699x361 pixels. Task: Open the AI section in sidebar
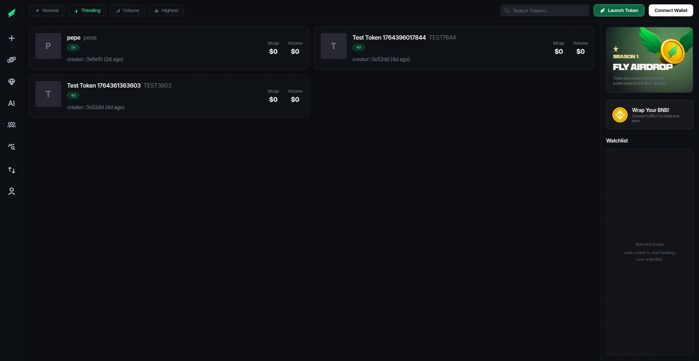pyautogui.click(x=12, y=103)
